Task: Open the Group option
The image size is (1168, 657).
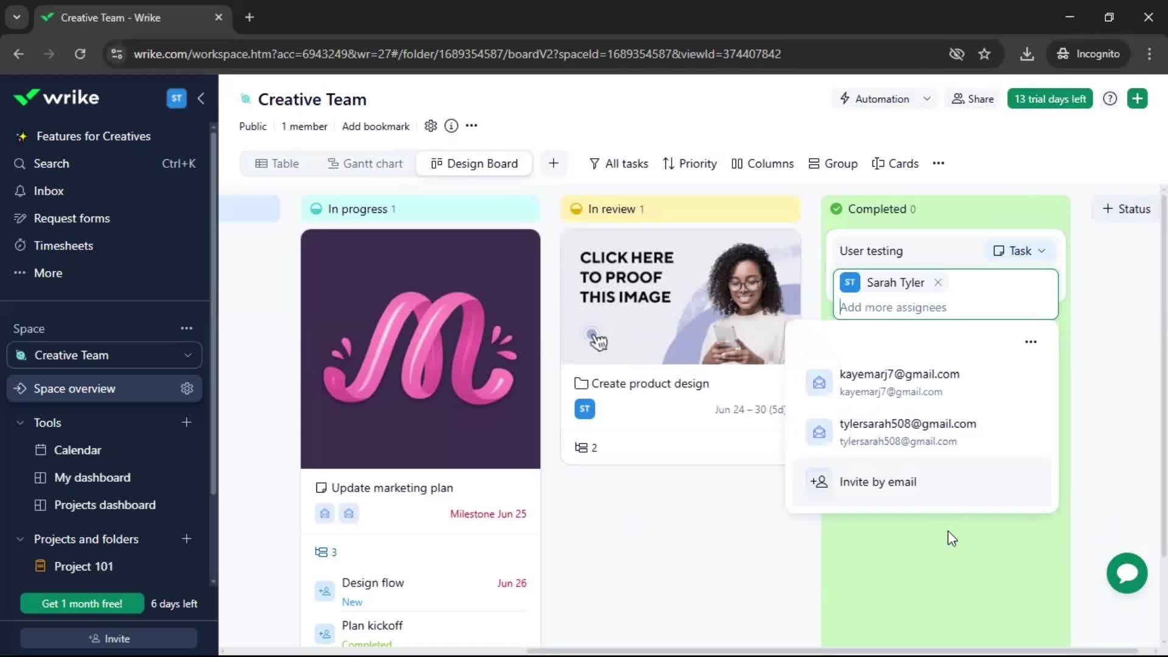Action: click(833, 164)
